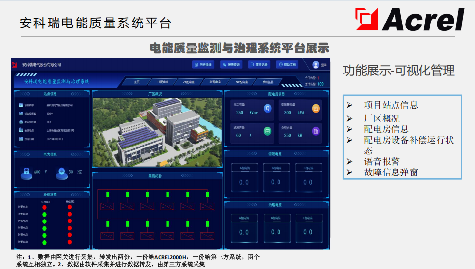Click the 400 V voltage reading
The width and height of the screenshot is (475, 269).
pyautogui.click(x=40, y=172)
